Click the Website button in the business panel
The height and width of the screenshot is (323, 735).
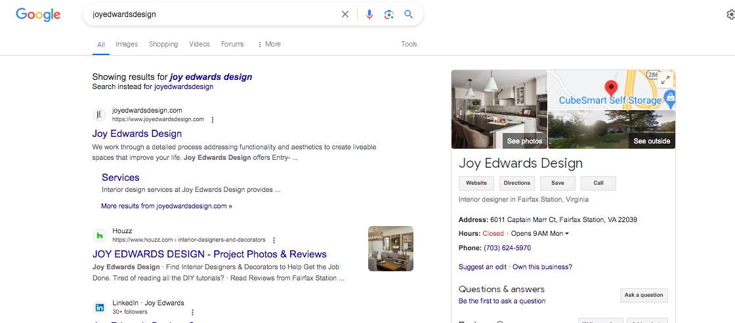click(476, 183)
